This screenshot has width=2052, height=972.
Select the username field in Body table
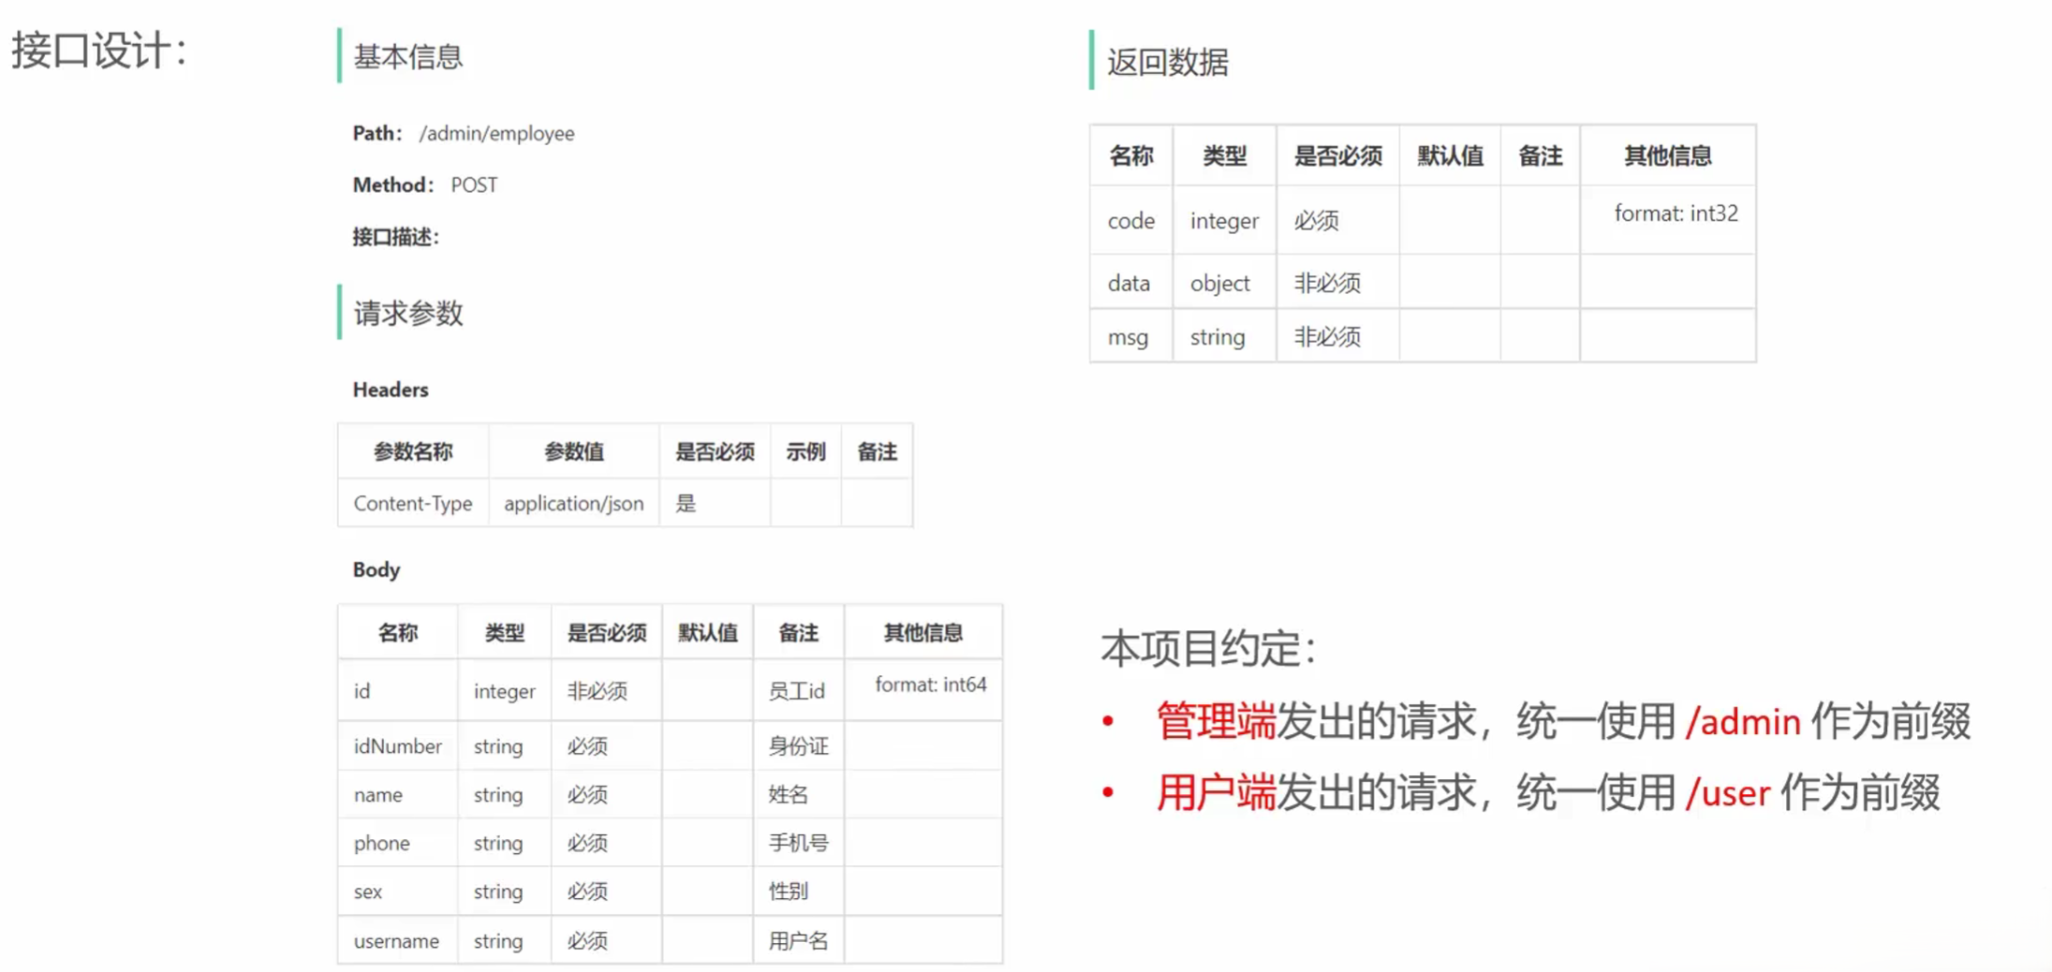click(x=396, y=941)
